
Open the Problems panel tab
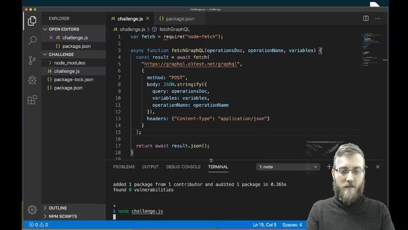pyautogui.click(x=124, y=167)
